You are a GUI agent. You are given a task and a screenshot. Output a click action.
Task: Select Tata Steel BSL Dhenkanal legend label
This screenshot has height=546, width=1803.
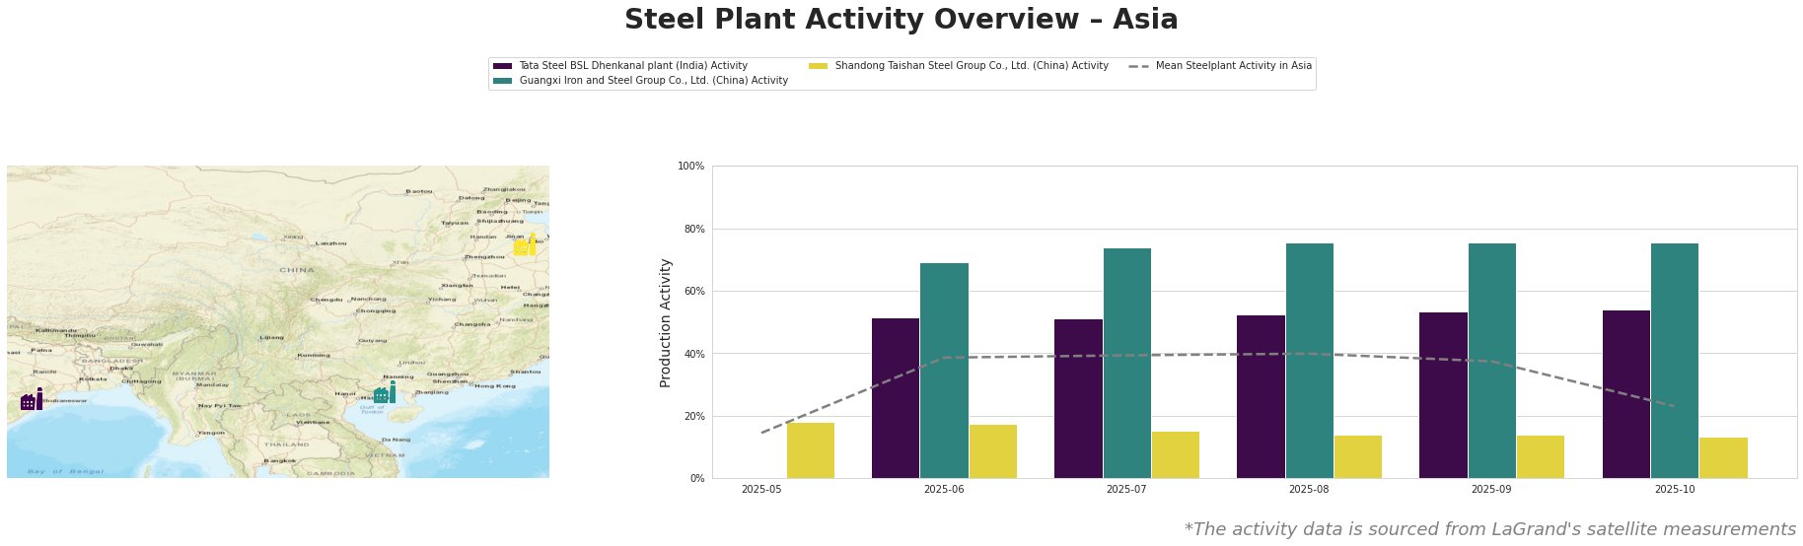coord(633,66)
